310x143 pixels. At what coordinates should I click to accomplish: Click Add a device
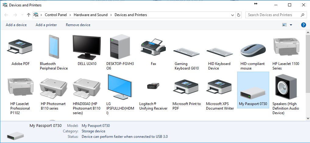16,25
